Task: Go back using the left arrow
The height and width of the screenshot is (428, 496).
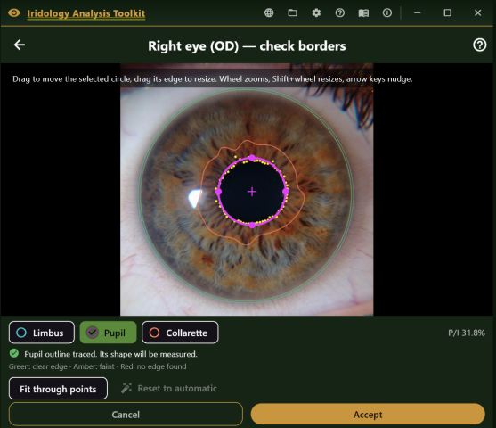Action: 20,45
